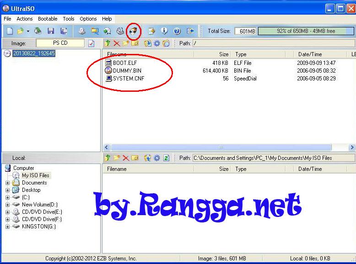Screen dimensions: 356x264
Task: Click the Mount to Virtual Drive icon
Action: click(x=120, y=31)
